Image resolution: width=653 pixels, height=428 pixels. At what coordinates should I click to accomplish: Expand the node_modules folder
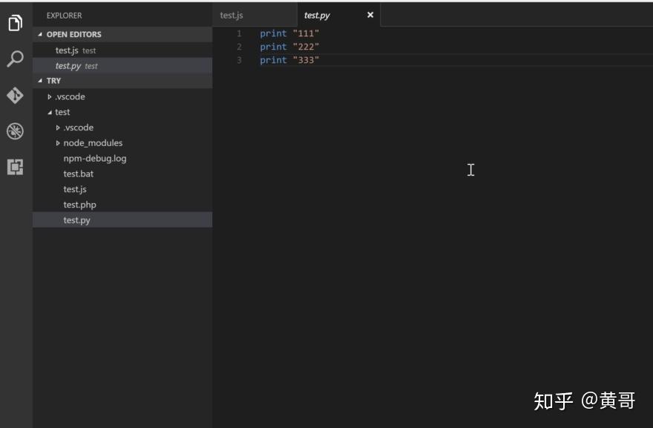pyautogui.click(x=58, y=142)
